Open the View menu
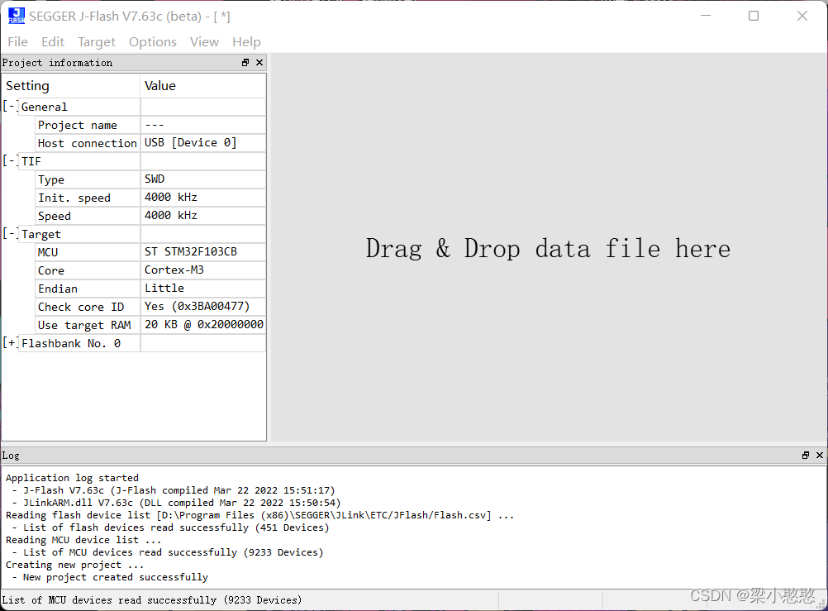This screenshot has height=611, width=828. point(204,42)
